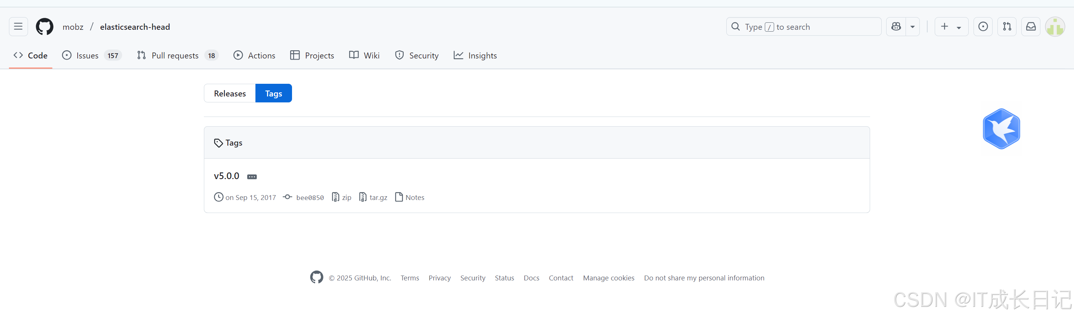View Notes for v5.0.0
1074x318 pixels.
click(x=410, y=197)
